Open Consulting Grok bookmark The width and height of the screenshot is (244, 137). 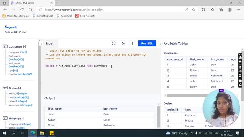(x=43, y=16)
